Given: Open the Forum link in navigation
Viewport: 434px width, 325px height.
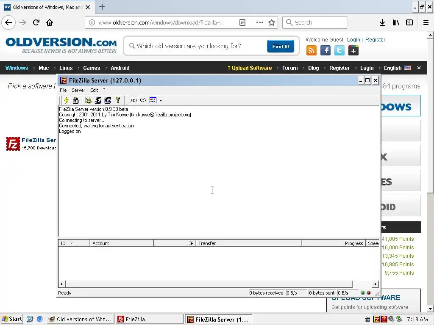Looking at the screenshot, I should point(290,68).
